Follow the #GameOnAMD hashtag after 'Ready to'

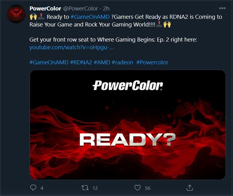(x=90, y=17)
